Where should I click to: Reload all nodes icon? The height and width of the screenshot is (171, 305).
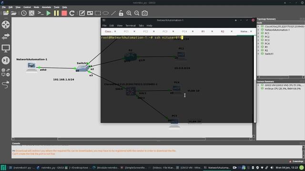pyautogui.click(x=72, y=13)
